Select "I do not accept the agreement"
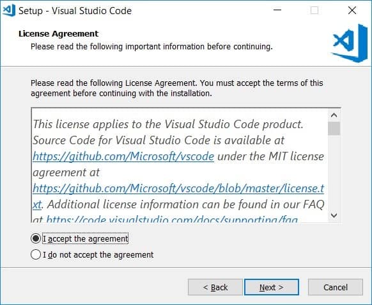372x305 pixels. pos(36,254)
